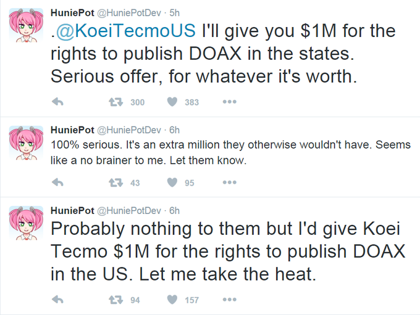Open the 5h timestamp on the top tweet
The height and width of the screenshot is (315, 420).
174,13
